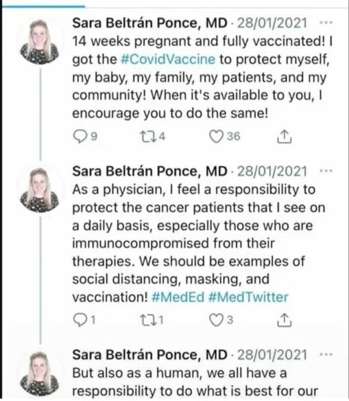The image size is (349, 401).
Task: Open the #CovidVaccine hashtag
Action: [x=168, y=59]
